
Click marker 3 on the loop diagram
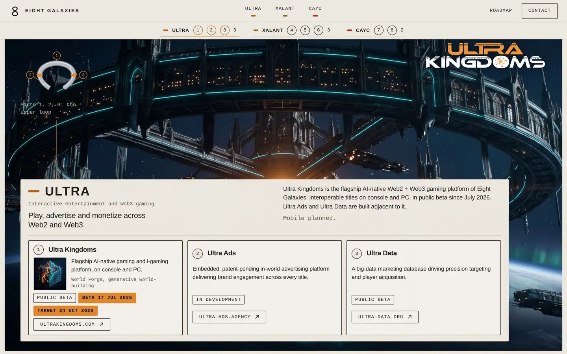[83, 75]
